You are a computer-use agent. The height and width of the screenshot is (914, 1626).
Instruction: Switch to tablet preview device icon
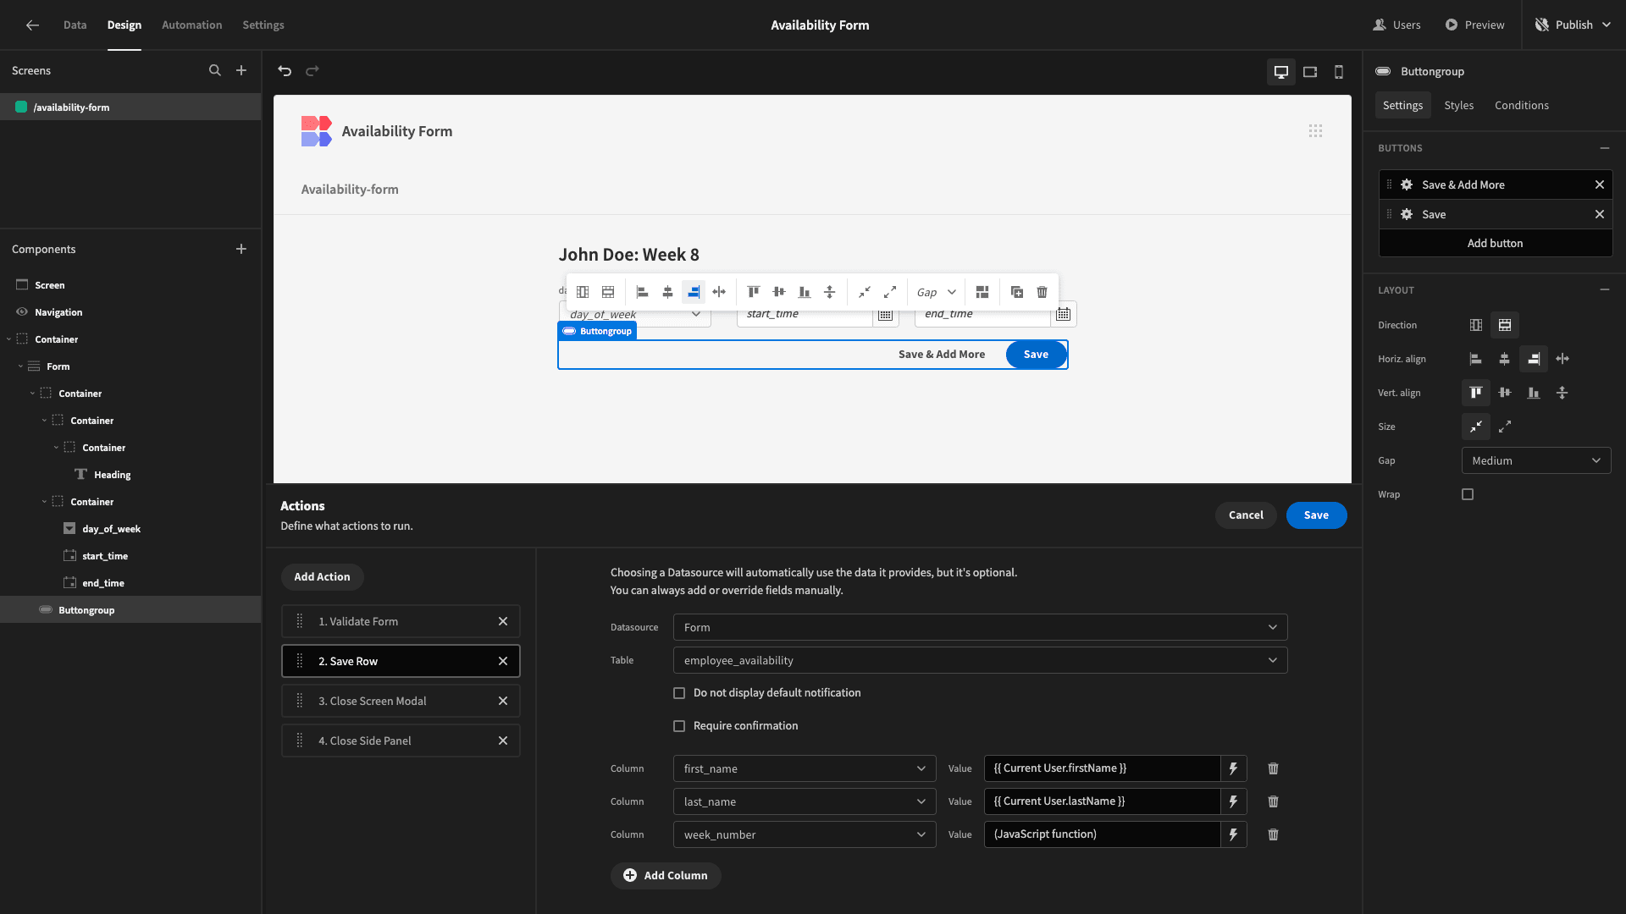[1310, 72]
